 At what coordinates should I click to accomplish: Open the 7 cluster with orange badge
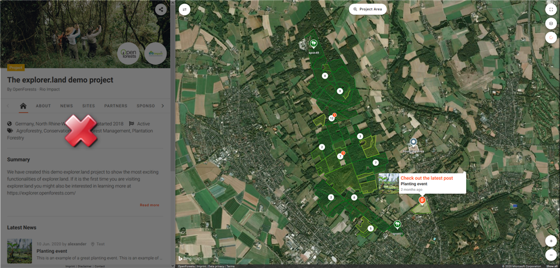tap(340, 156)
